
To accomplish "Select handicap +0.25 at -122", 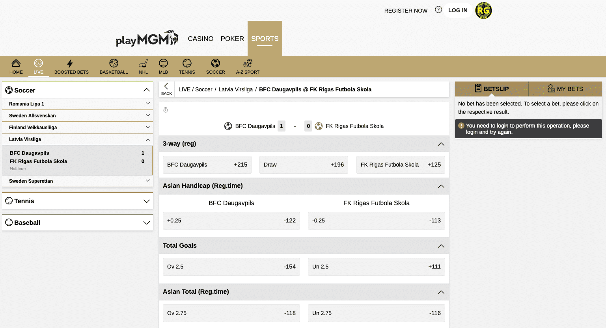I will (231, 221).
